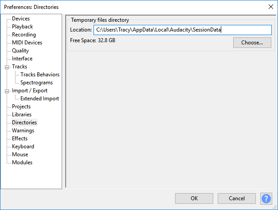Screen dimensions: 278x210
Task: Confirm preferences with OK button
Action: [x=194, y=198]
